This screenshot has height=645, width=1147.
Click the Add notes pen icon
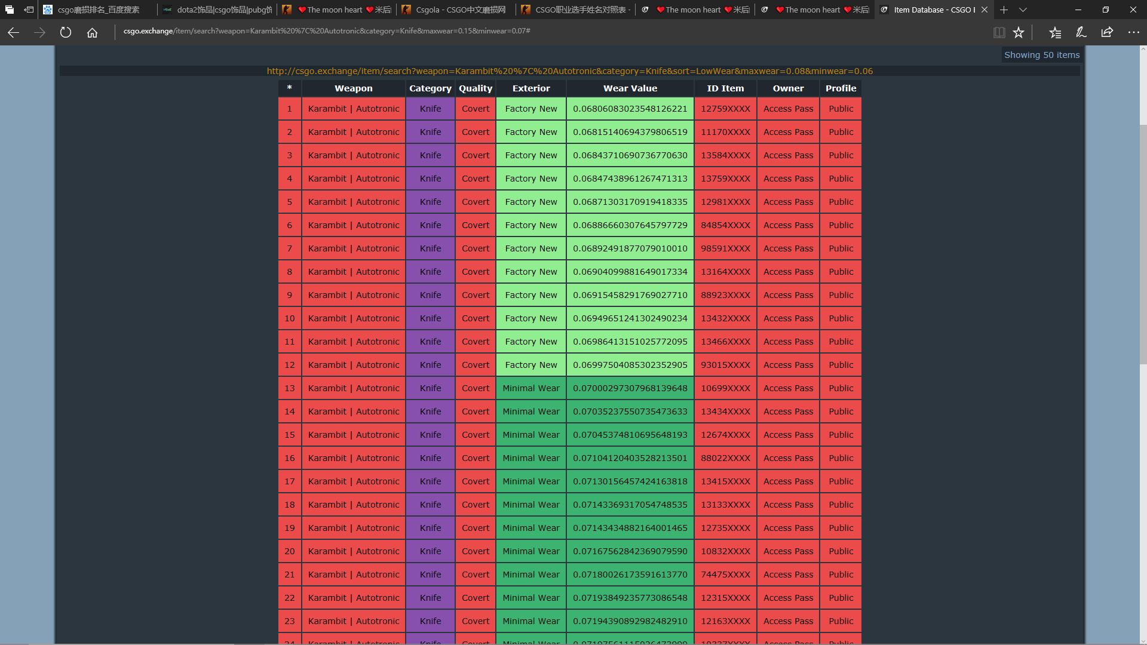1081,33
